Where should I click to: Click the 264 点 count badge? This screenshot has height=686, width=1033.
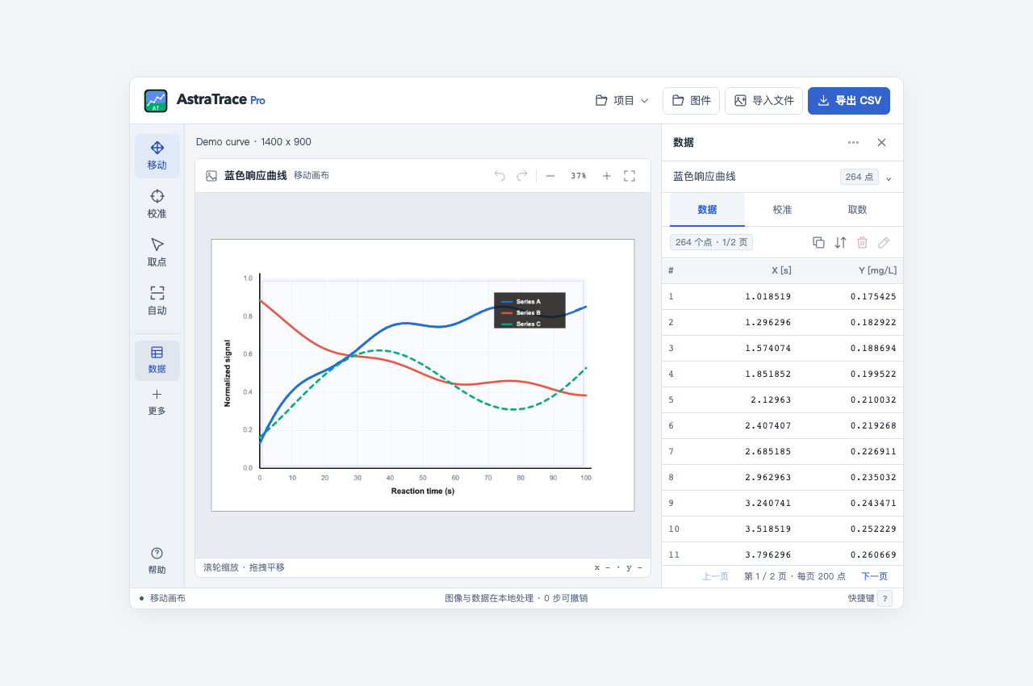pos(859,177)
